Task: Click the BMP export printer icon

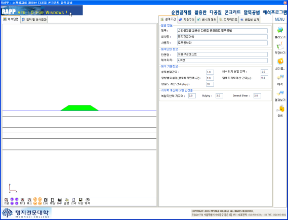Action: click(x=60, y=200)
